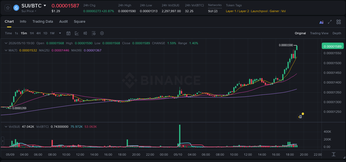Click the Sui coin logo icon
Image resolution: width=346 pixels, height=162 pixels.
click(x=16, y=8)
